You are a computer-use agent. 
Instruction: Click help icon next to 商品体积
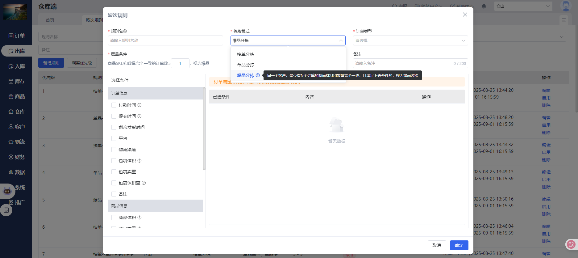pos(139,218)
